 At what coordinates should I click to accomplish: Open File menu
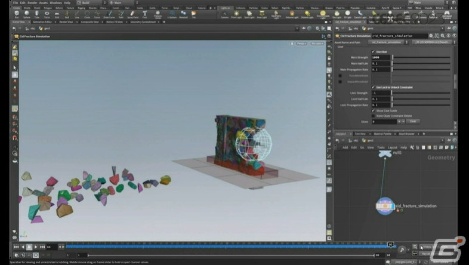click(16, 3)
